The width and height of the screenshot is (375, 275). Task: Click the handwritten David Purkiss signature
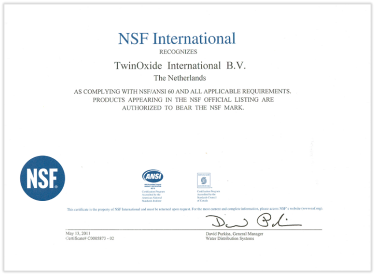click(253, 221)
